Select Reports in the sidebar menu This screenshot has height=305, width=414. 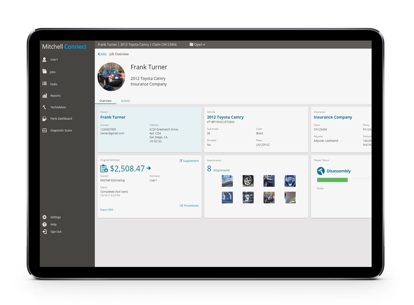click(x=55, y=96)
